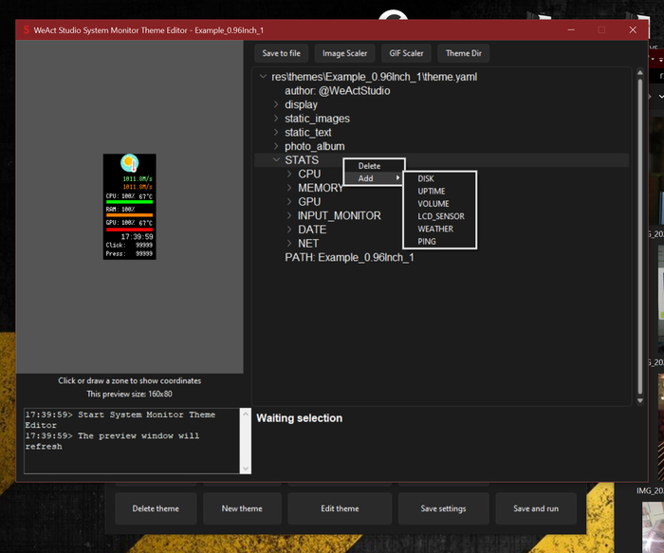Open the Theme Dir folder
The height and width of the screenshot is (553, 664).
pyautogui.click(x=464, y=54)
